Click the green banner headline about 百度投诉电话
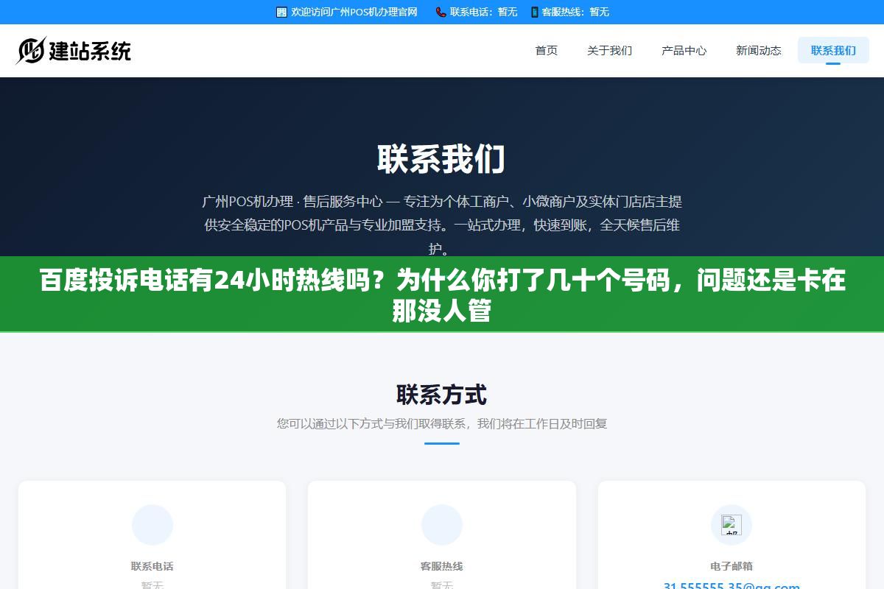884x589 pixels. (442, 295)
